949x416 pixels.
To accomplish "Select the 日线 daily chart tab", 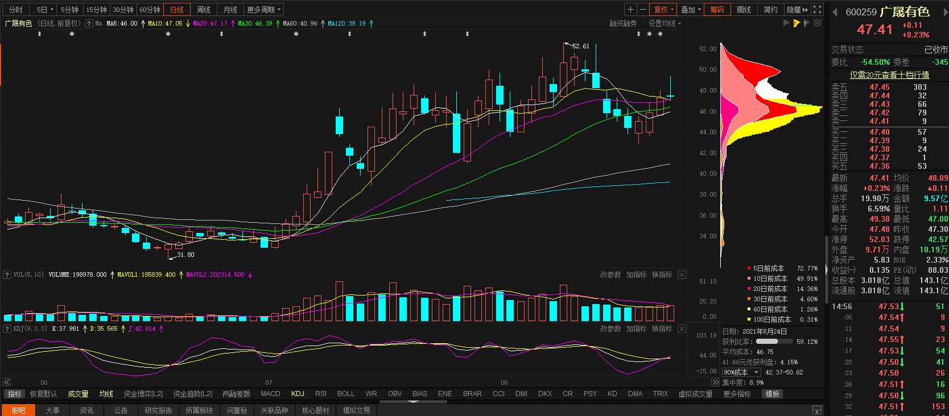I will (x=177, y=10).
